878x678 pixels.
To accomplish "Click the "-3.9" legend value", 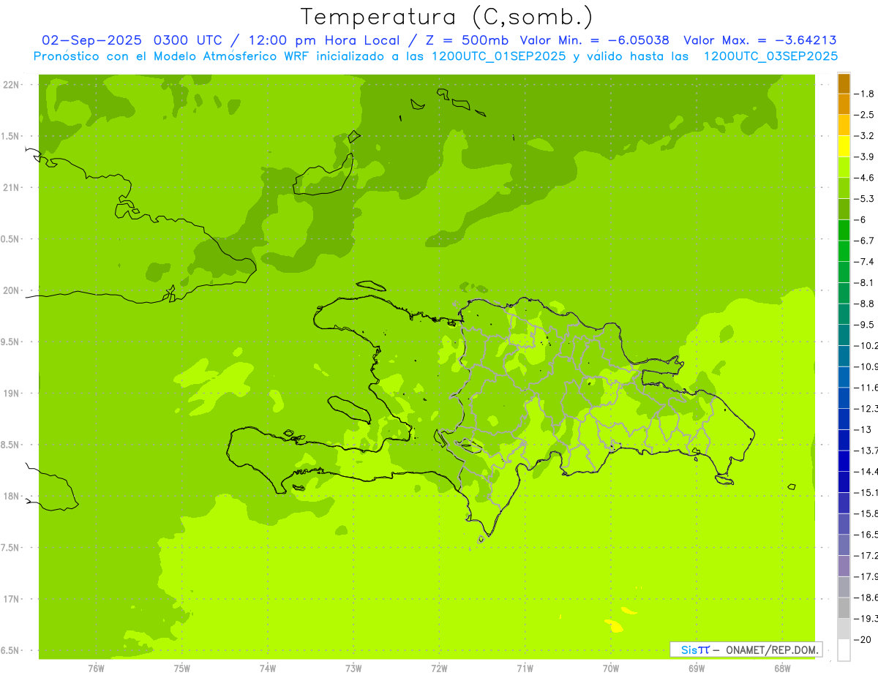I will [x=864, y=157].
